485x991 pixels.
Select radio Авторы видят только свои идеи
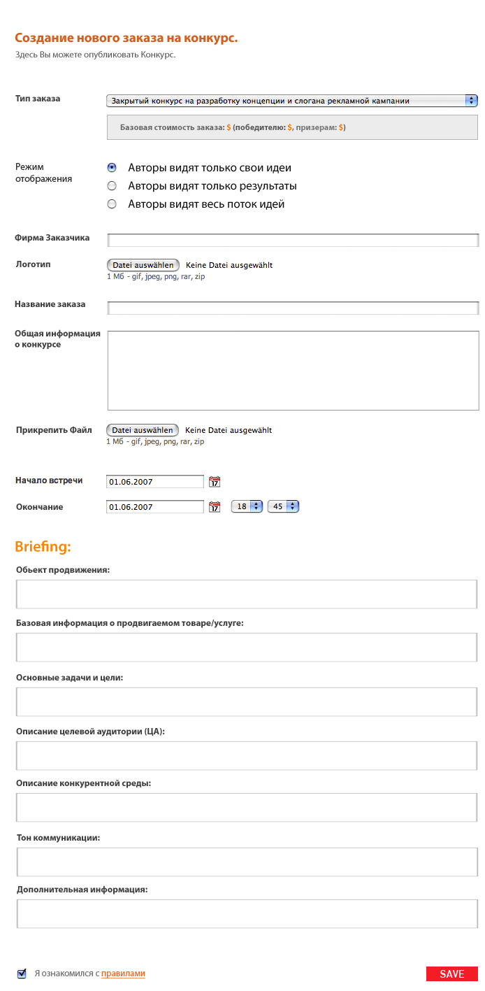[111, 166]
